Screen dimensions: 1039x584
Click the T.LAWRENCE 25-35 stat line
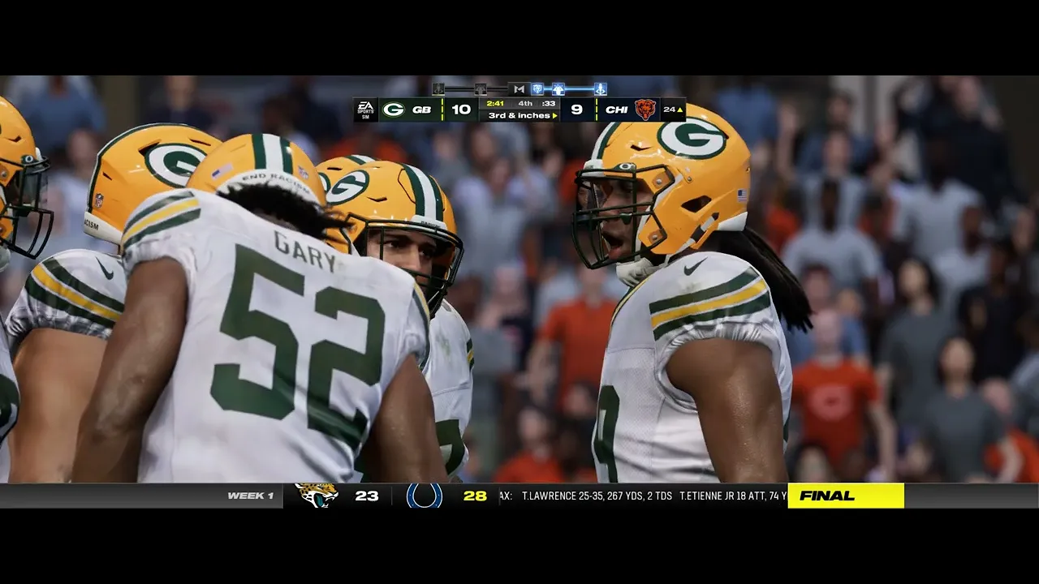tap(597, 496)
